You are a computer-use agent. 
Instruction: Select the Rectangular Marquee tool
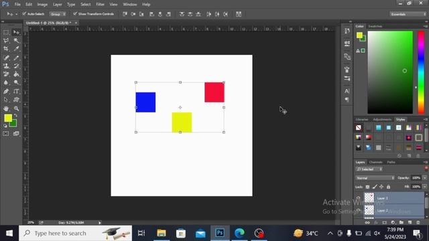pyautogui.click(x=6, y=33)
